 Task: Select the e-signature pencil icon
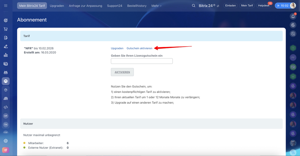point(6,46)
